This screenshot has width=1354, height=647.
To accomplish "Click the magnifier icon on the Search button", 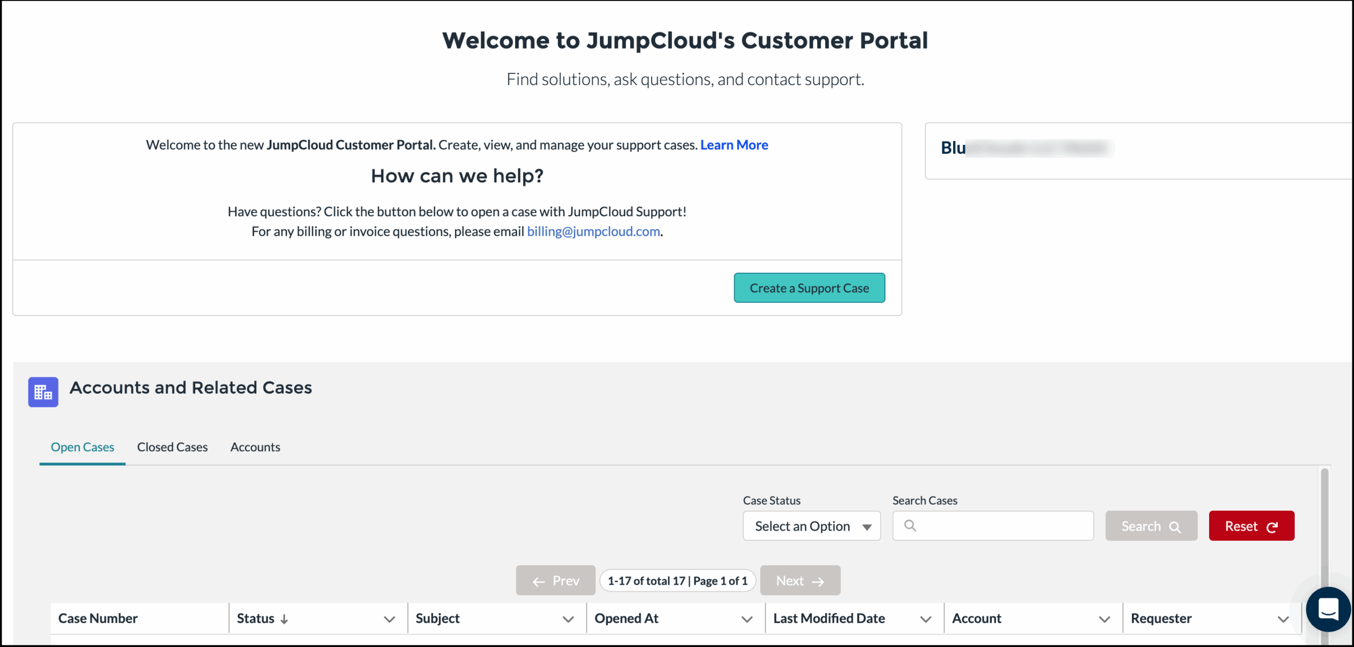I will (x=1176, y=526).
